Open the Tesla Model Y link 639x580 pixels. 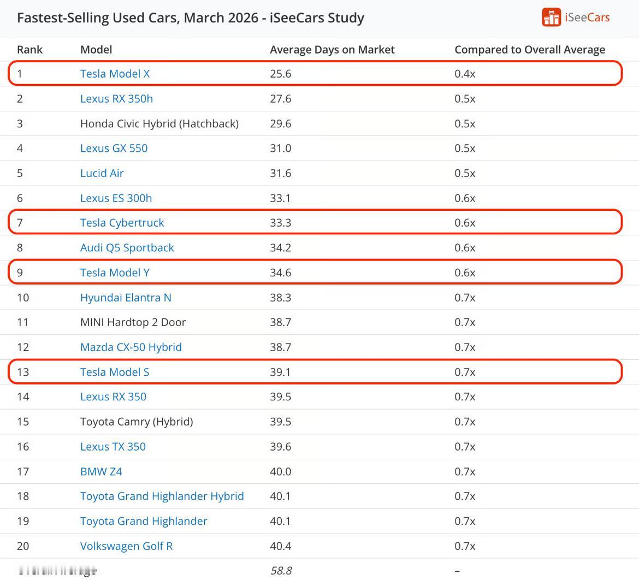pyautogui.click(x=115, y=273)
